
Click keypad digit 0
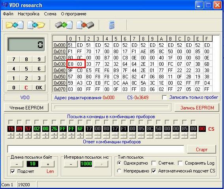coord(13,87)
